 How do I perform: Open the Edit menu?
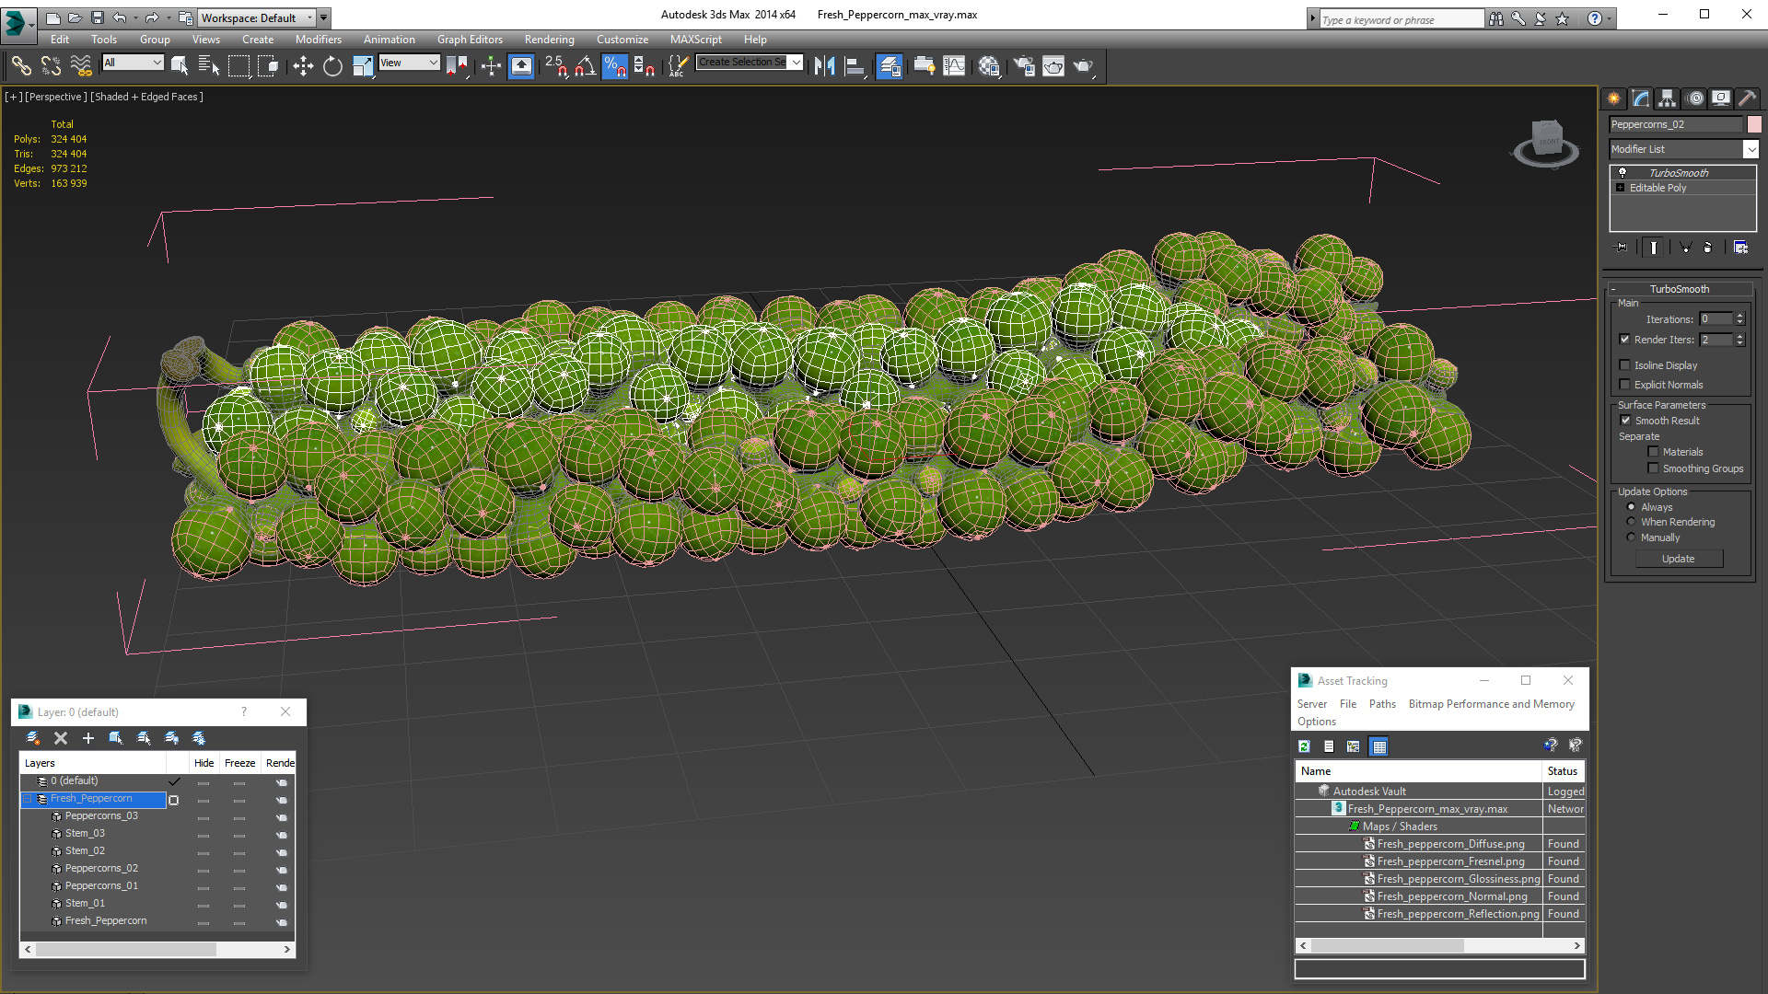[60, 40]
